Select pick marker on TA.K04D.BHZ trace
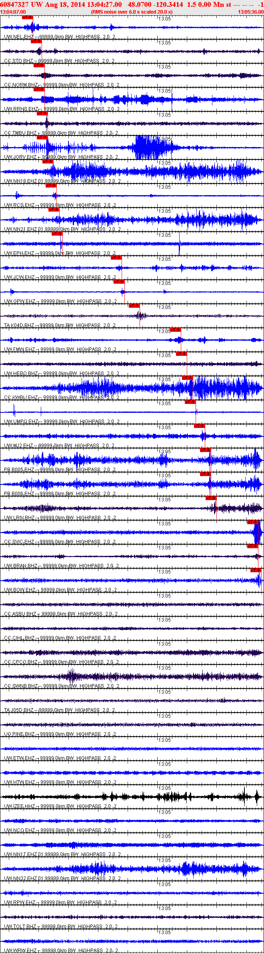264x953 pixels. 134,306
